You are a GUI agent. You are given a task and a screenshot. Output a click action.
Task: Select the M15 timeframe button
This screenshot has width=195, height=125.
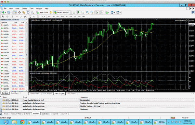[58, 17]
